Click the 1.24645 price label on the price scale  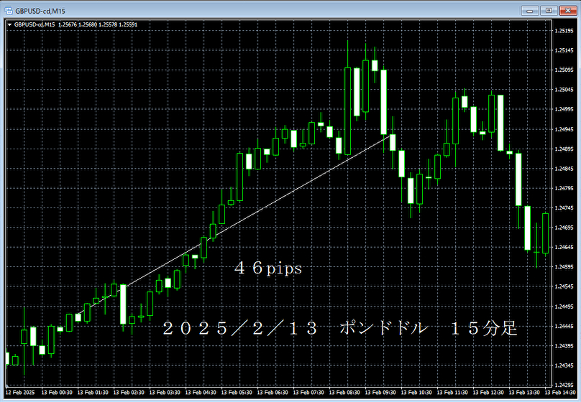point(564,247)
